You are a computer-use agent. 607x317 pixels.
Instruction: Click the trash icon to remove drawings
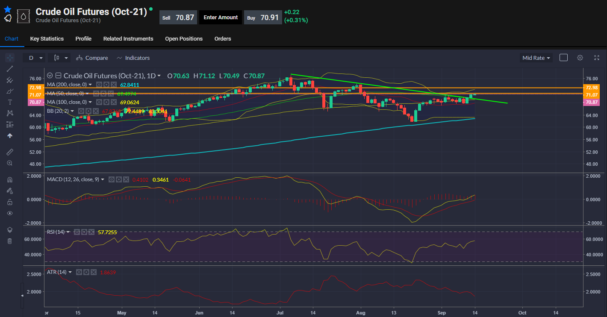click(10, 241)
